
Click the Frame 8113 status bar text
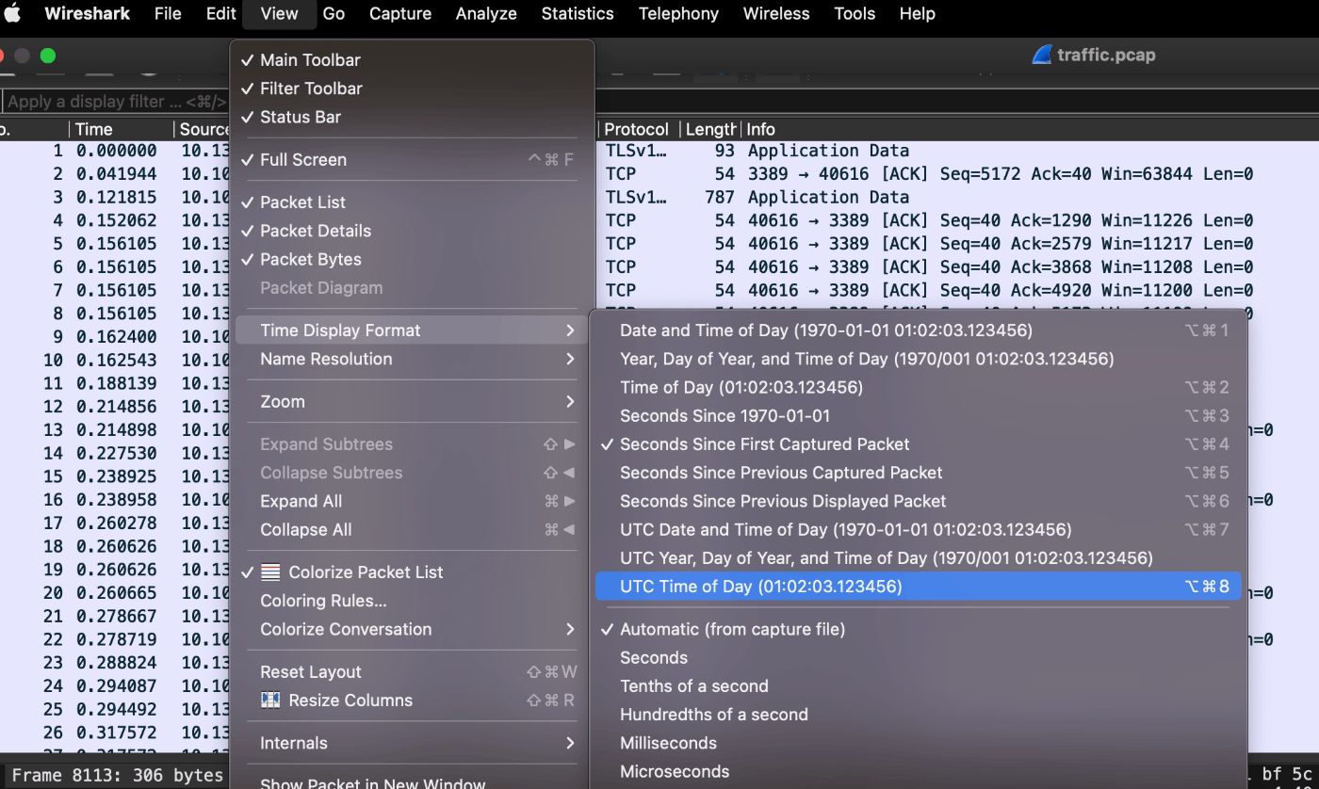point(118,775)
